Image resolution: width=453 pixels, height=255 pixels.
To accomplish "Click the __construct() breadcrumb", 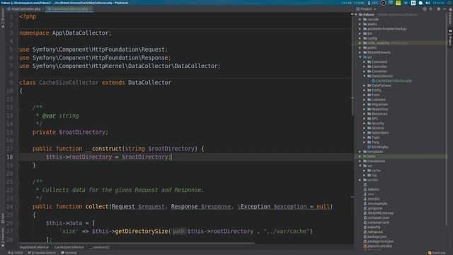I will [x=99, y=247].
